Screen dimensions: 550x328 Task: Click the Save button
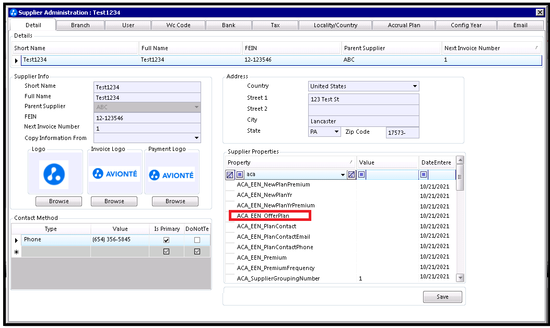[442, 297]
